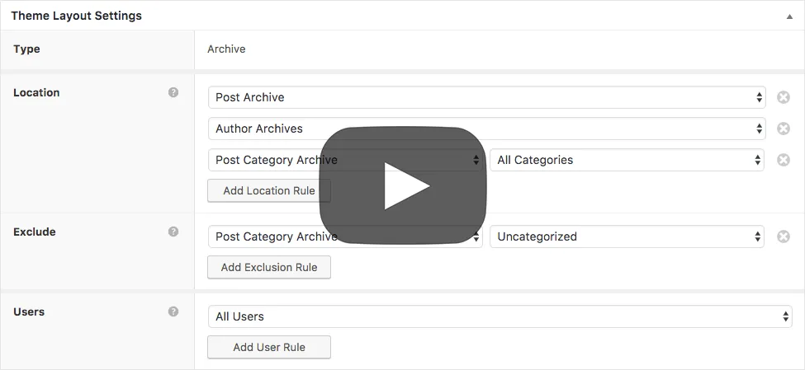Open the All Users dropdown

coord(500,316)
